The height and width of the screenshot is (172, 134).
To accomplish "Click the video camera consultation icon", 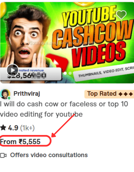I will coord(3,155).
